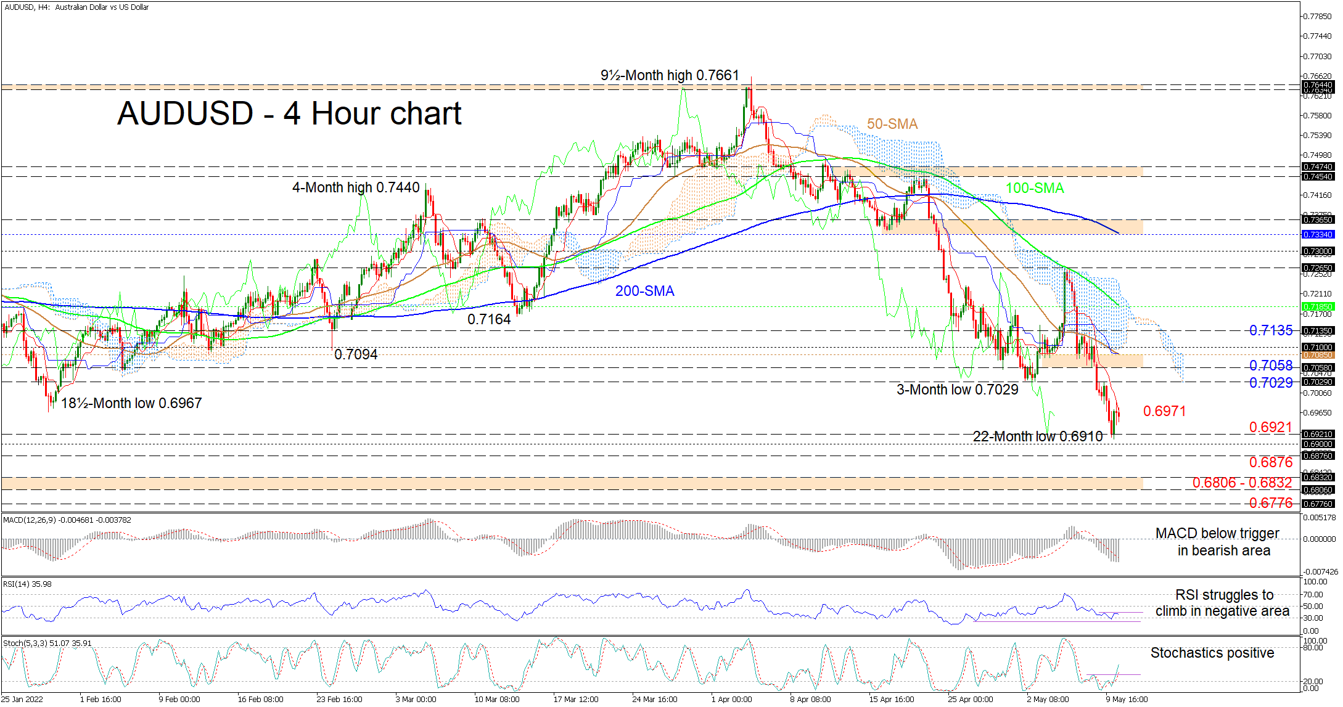Screen dimensions: 1343x707
Task: Click the Stochastics positive text note
Action: (x=1212, y=653)
